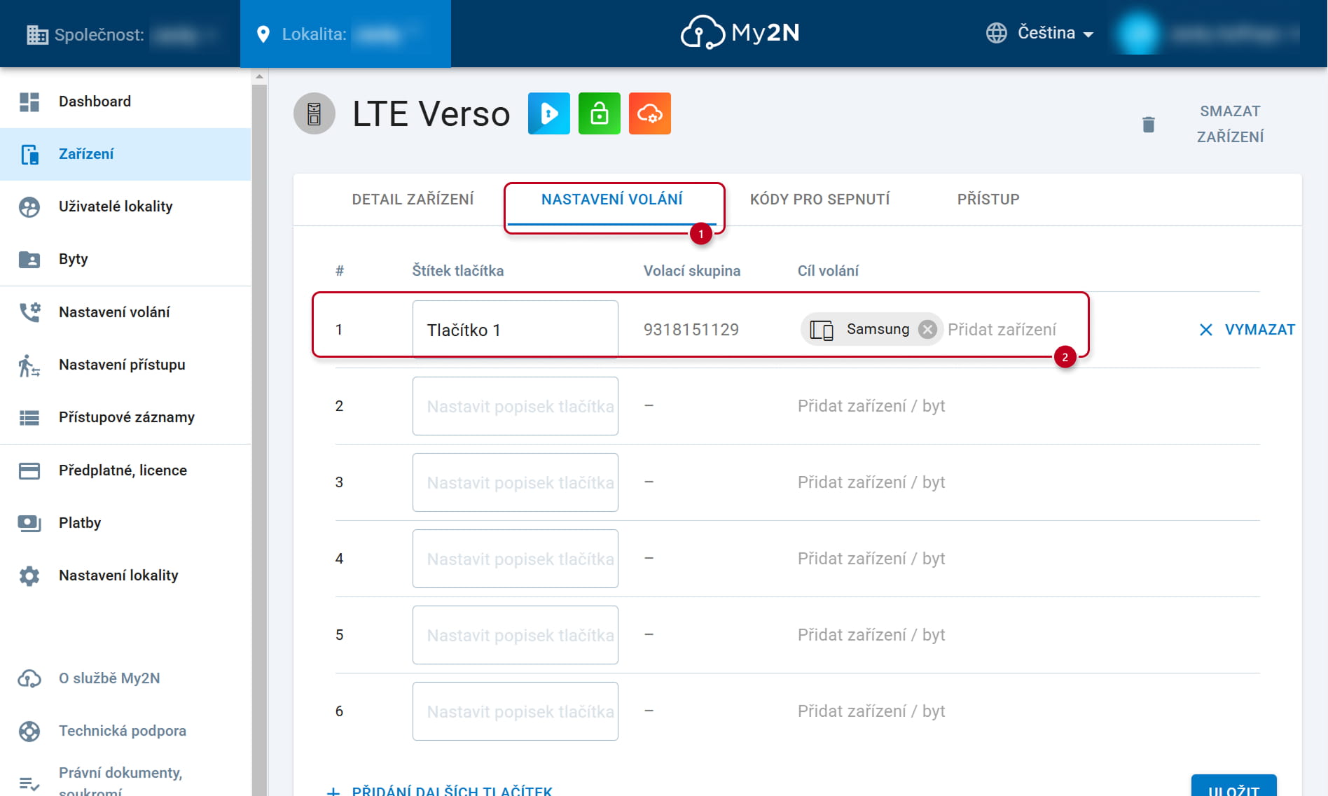The image size is (1328, 796).
Task: Open Předplatné, licence menu item
Action: tap(125, 470)
